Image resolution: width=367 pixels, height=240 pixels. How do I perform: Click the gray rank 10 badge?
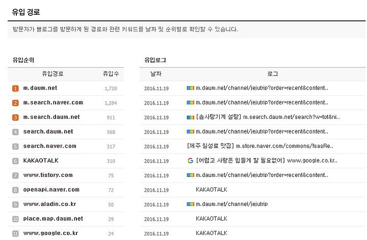(15, 219)
